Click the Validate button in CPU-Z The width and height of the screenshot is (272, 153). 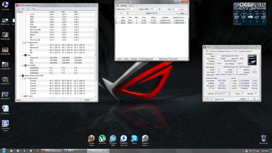pyautogui.click(x=243, y=99)
